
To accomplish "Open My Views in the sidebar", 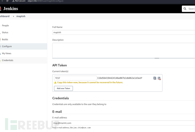I will (x=6, y=53).
